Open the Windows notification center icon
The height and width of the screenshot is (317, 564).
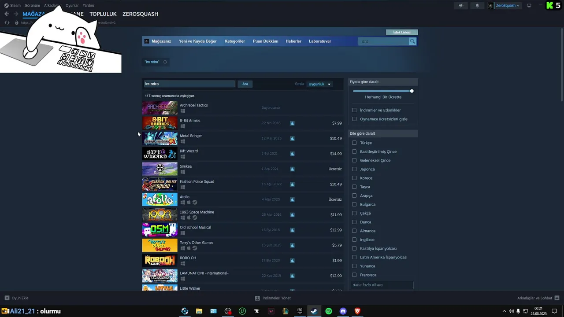point(554,311)
